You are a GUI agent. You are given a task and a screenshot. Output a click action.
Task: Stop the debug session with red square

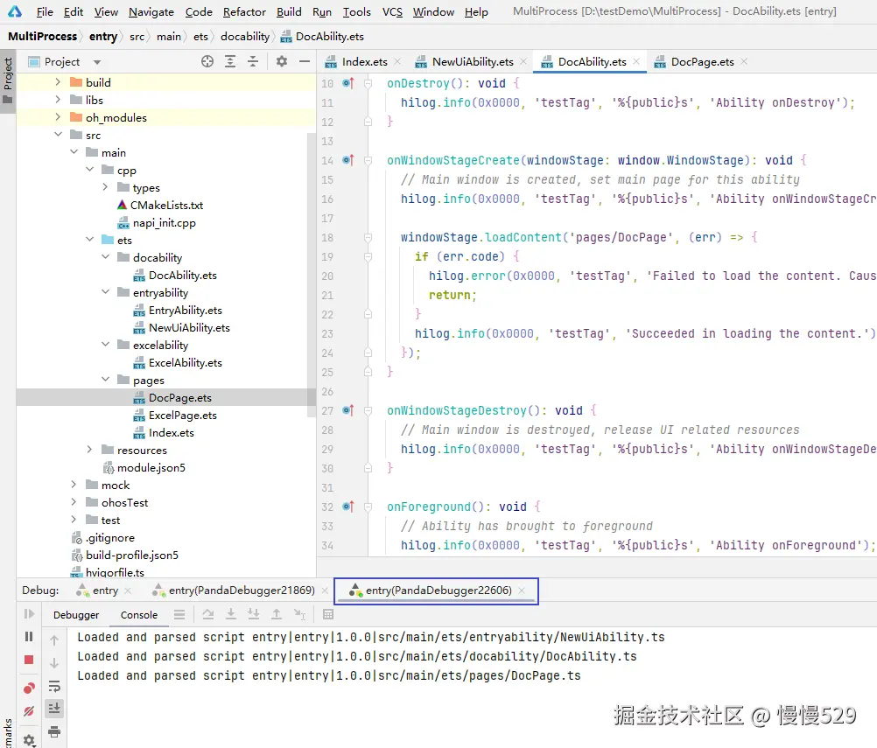29,660
